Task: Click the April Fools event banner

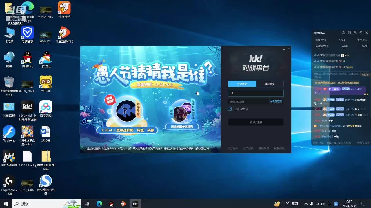Action: (x=150, y=99)
